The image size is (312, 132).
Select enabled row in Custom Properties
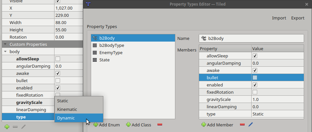pos(42,88)
